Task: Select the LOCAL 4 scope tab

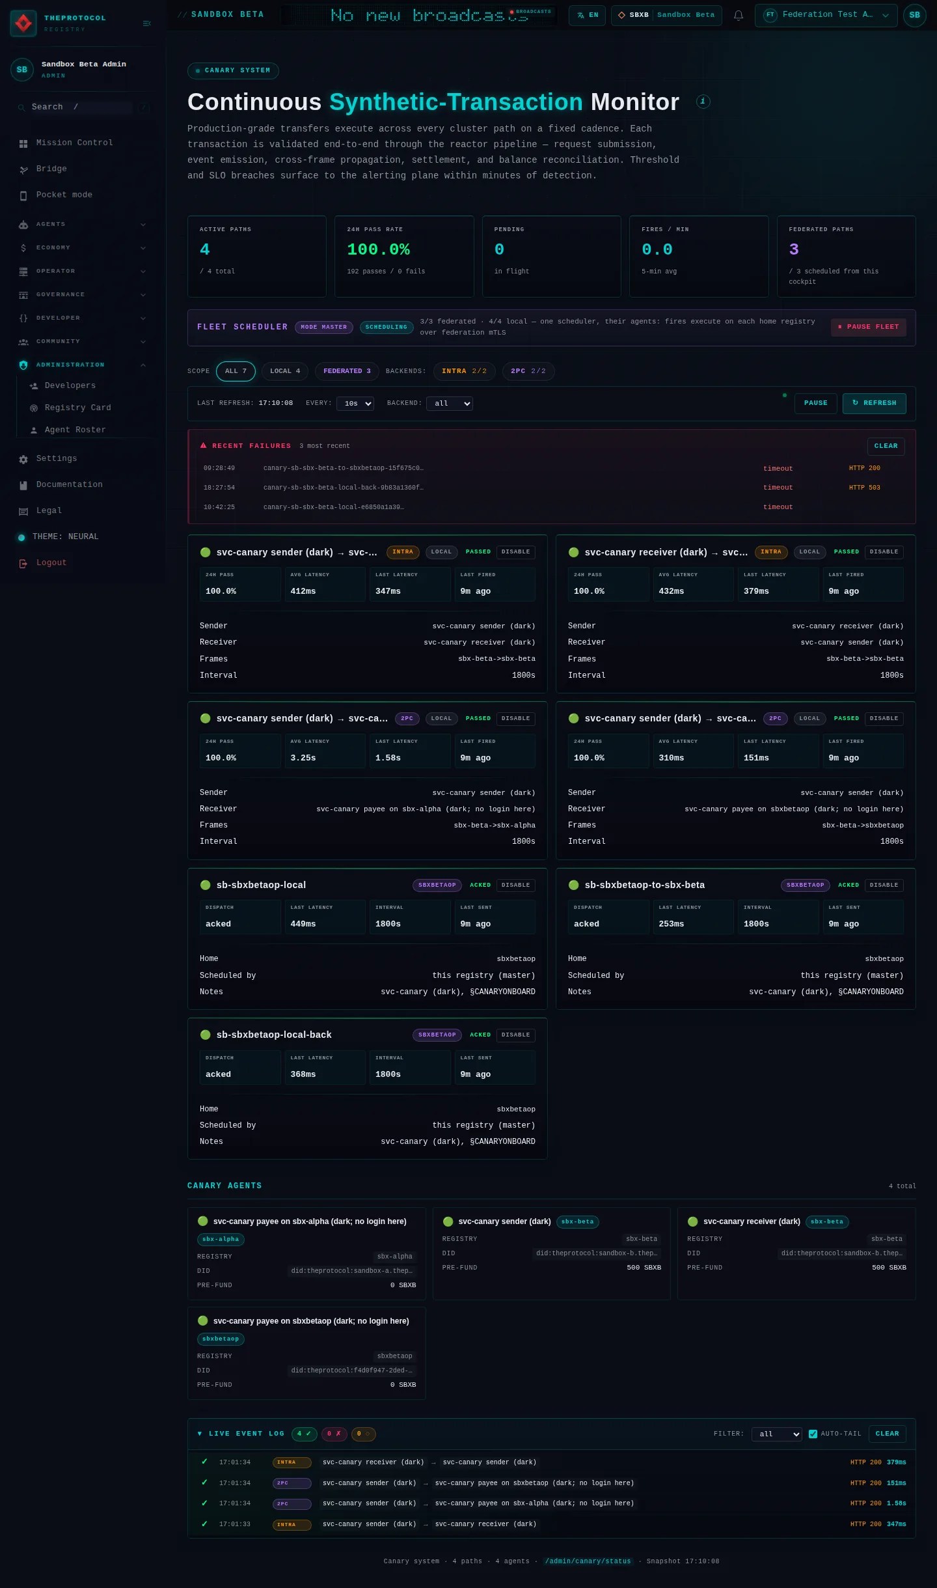Action: point(285,371)
